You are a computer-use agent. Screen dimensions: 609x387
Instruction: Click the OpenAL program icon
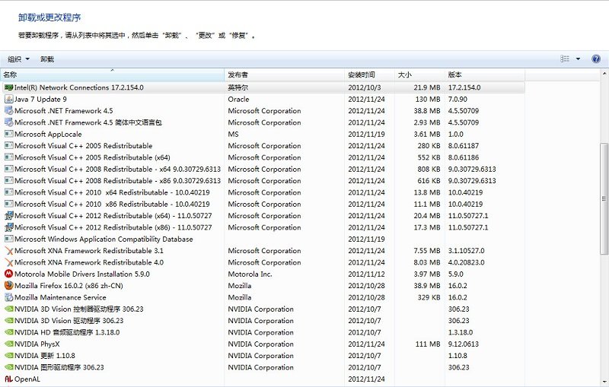pos(8,379)
